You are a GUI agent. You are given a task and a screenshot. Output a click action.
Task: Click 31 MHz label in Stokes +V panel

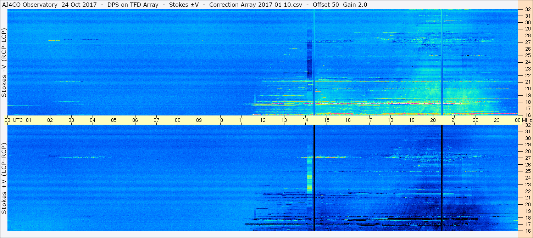tap(528, 131)
